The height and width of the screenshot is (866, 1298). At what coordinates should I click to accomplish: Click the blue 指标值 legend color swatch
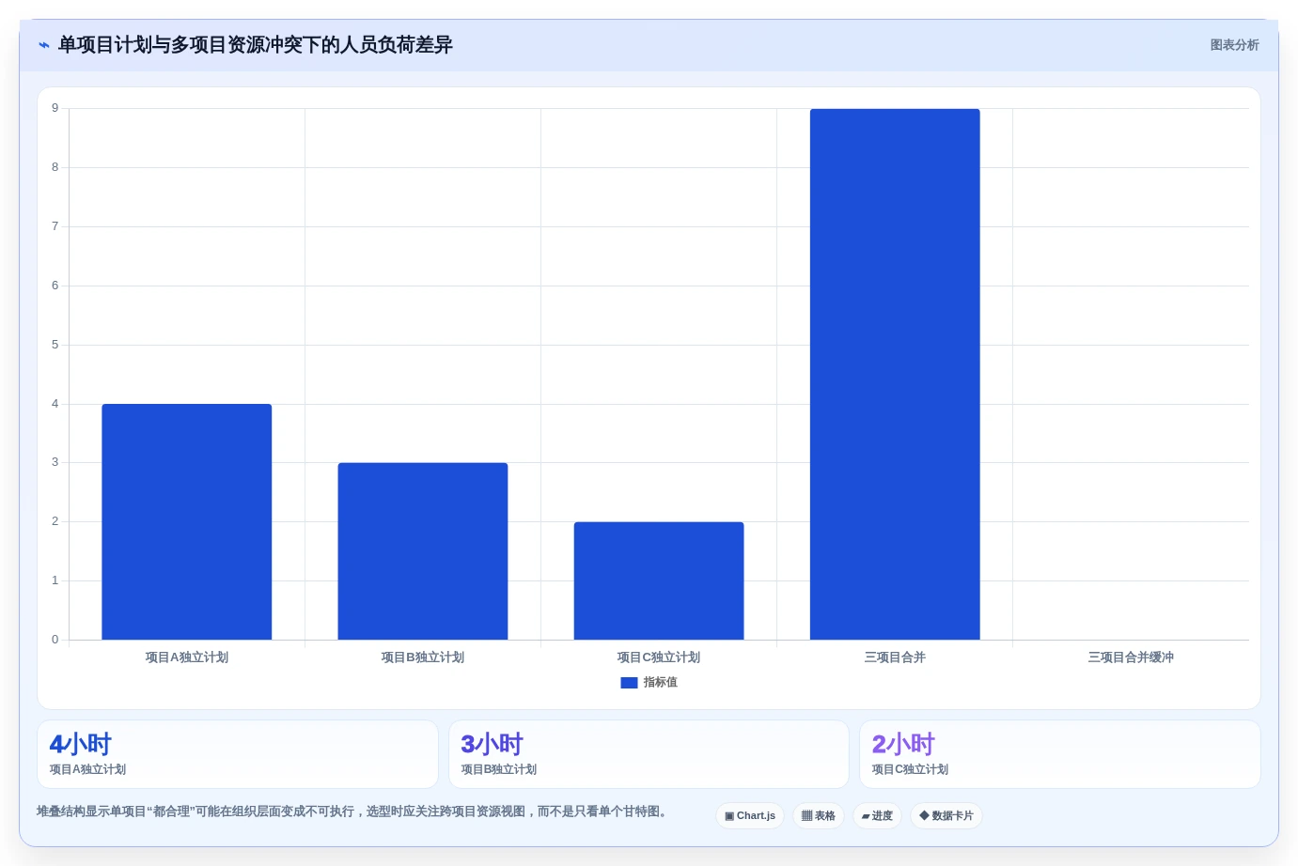tap(629, 683)
